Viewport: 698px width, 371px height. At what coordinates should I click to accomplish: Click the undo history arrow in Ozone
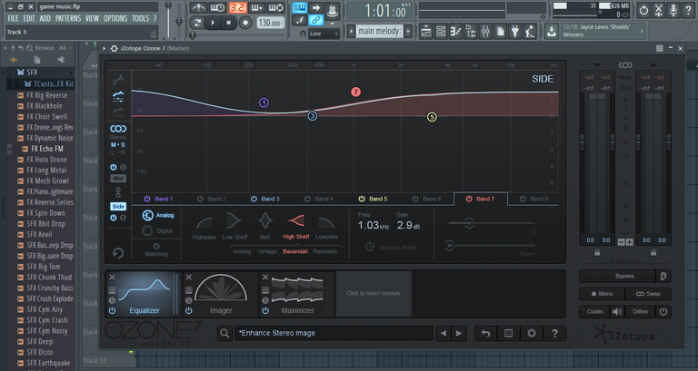(x=486, y=333)
